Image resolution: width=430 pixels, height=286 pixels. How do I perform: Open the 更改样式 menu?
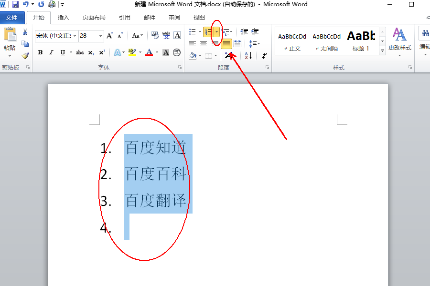(400, 42)
